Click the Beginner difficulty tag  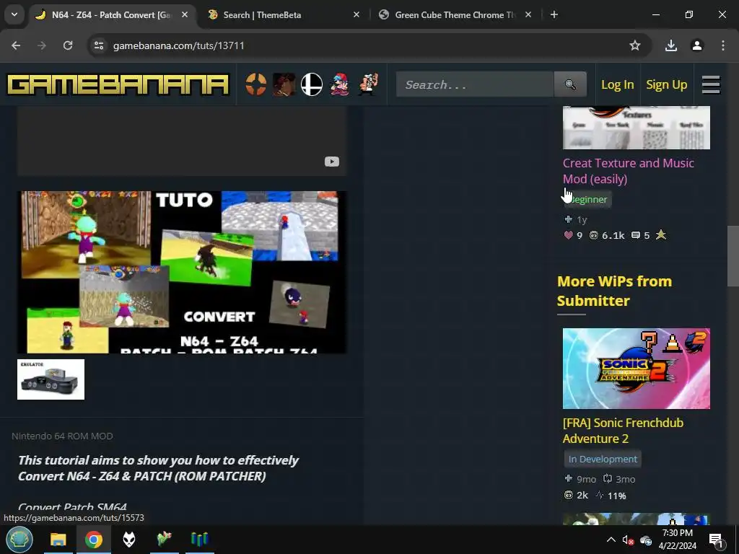coord(587,199)
